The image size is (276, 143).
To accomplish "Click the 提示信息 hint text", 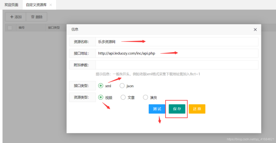I will [148, 74].
